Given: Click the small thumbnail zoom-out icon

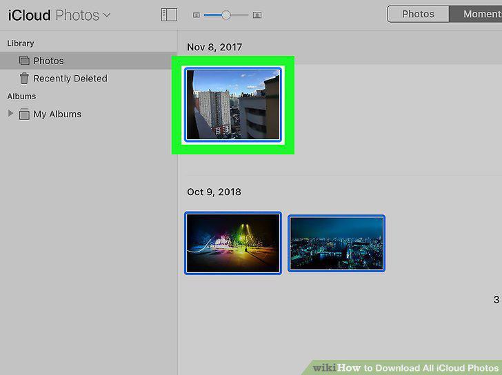Looking at the screenshot, I should click(x=197, y=15).
